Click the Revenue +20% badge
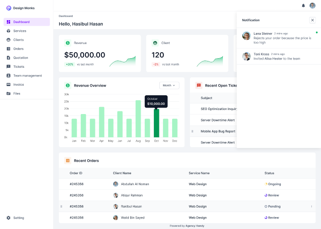The image size is (321, 229). [x=69, y=64]
